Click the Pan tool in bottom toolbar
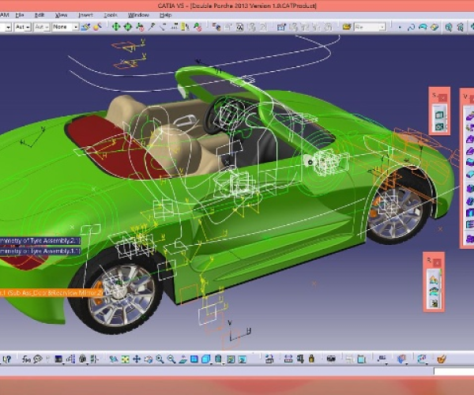 coord(137,359)
